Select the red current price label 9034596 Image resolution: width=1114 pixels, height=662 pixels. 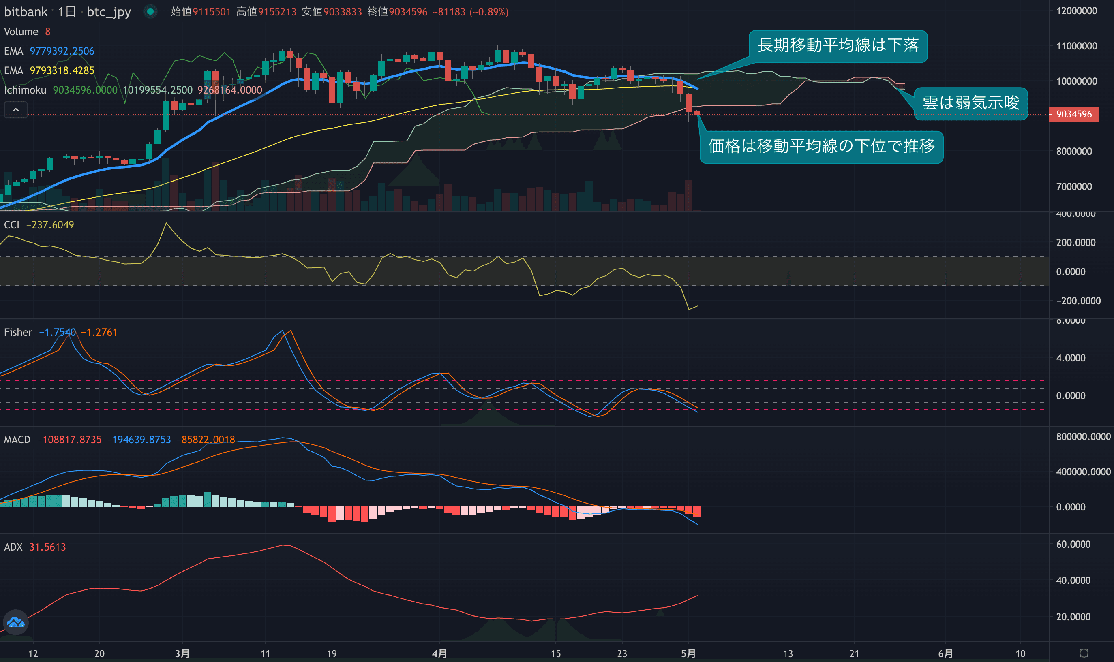click(1073, 114)
